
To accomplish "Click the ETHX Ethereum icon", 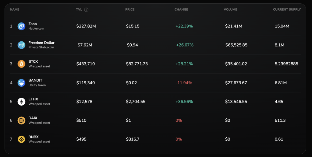I will 21,102.
